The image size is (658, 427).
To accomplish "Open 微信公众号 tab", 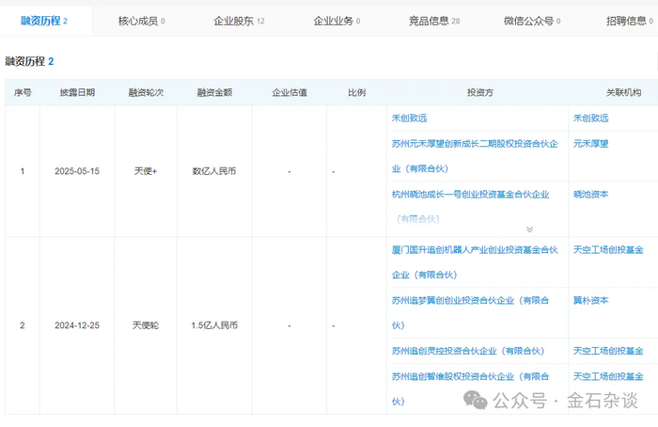I will [532, 21].
